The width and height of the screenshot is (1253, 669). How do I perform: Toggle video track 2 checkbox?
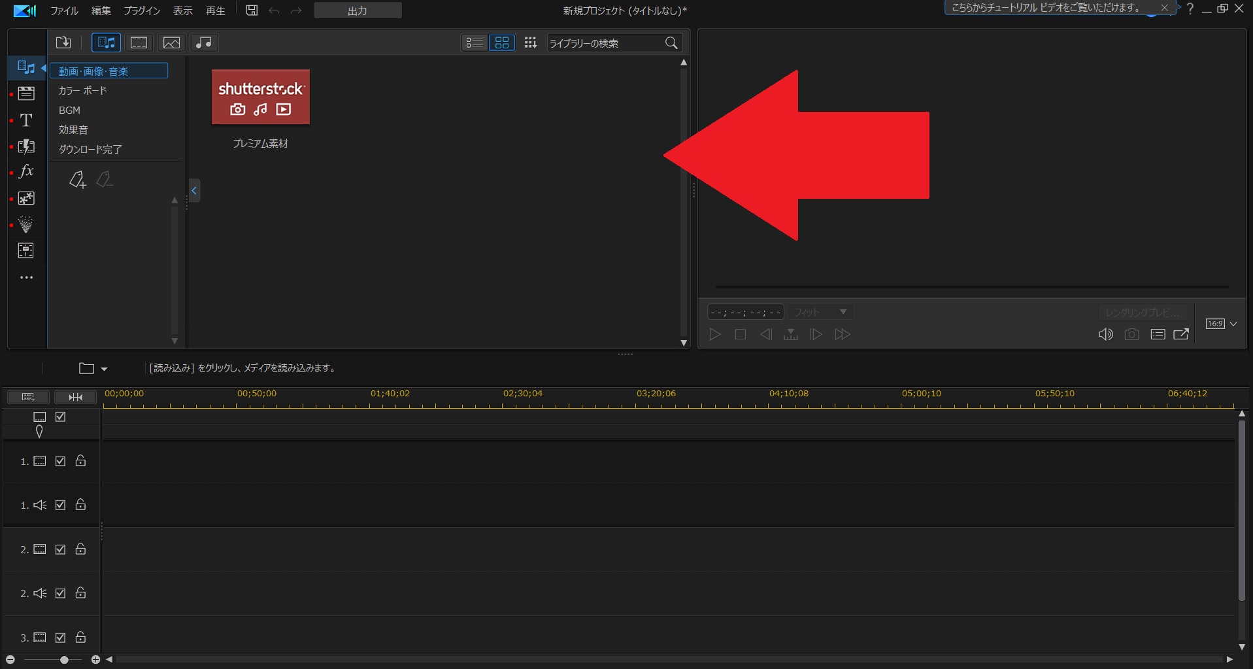[x=60, y=549]
